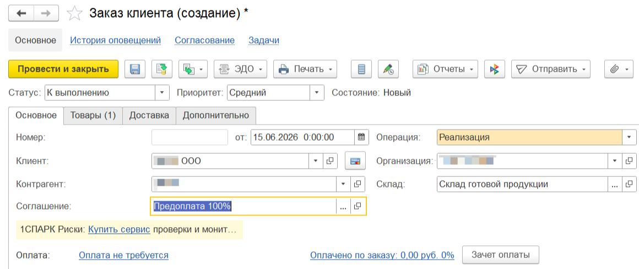
Task: Click the pencil with clock icon
Action: [x=388, y=69]
